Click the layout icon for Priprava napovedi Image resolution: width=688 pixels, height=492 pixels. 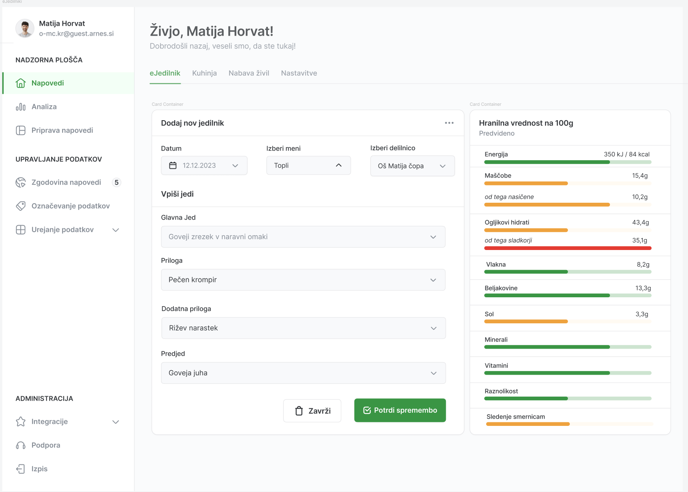click(x=20, y=131)
